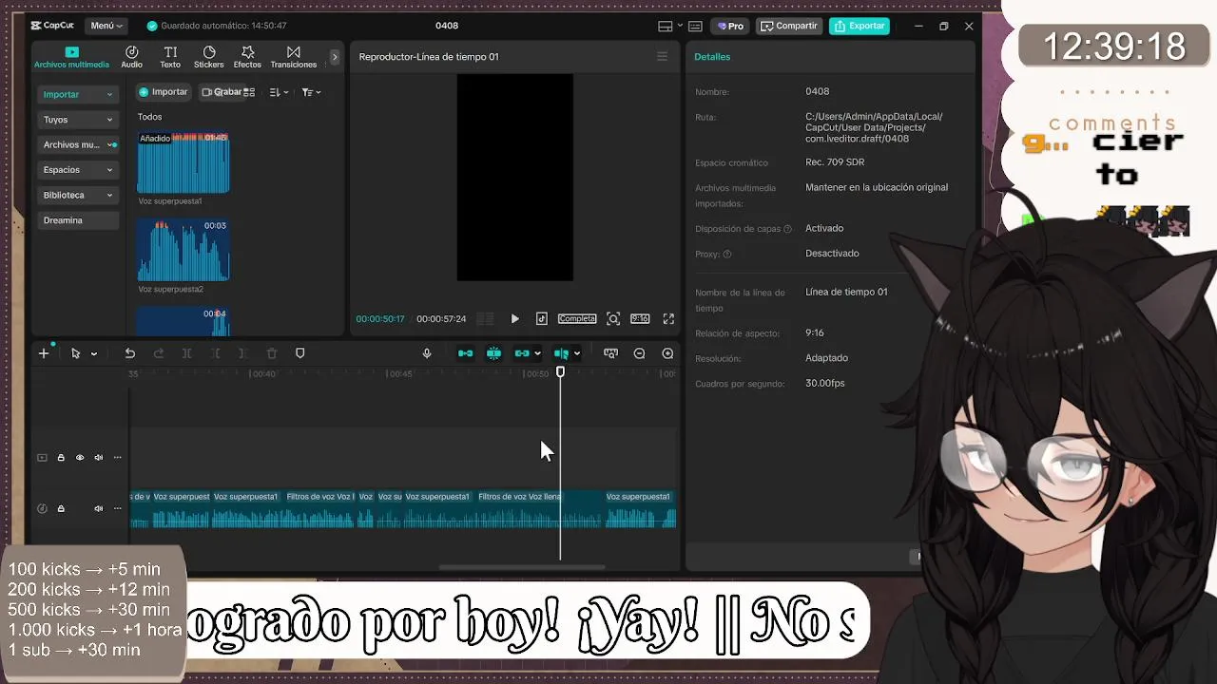Mute the audio track
1217x684 pixels.
click(x=99, y=508)
